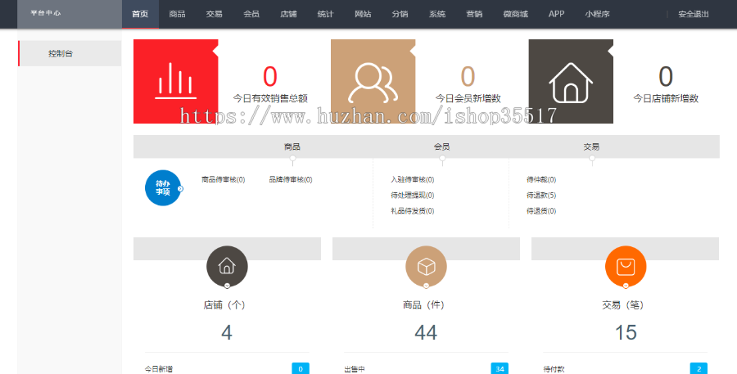Open the 会员 menu in top navigation
The width and height of the screenshot is (737, 374).
[251, 14]
